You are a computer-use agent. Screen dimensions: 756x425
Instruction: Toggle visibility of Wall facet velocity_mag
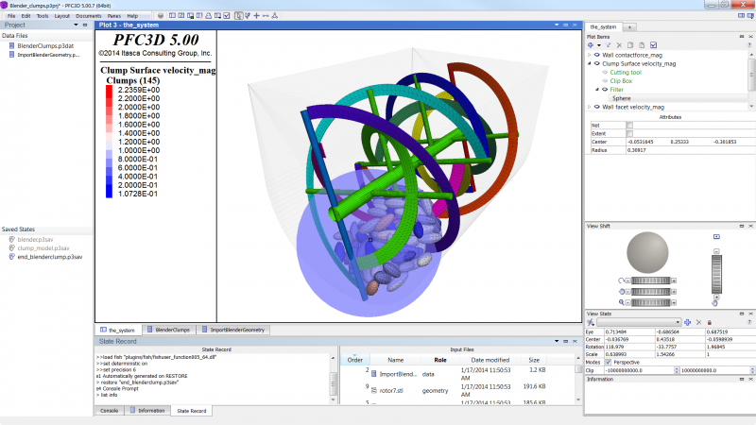click(x=597, y=107)
